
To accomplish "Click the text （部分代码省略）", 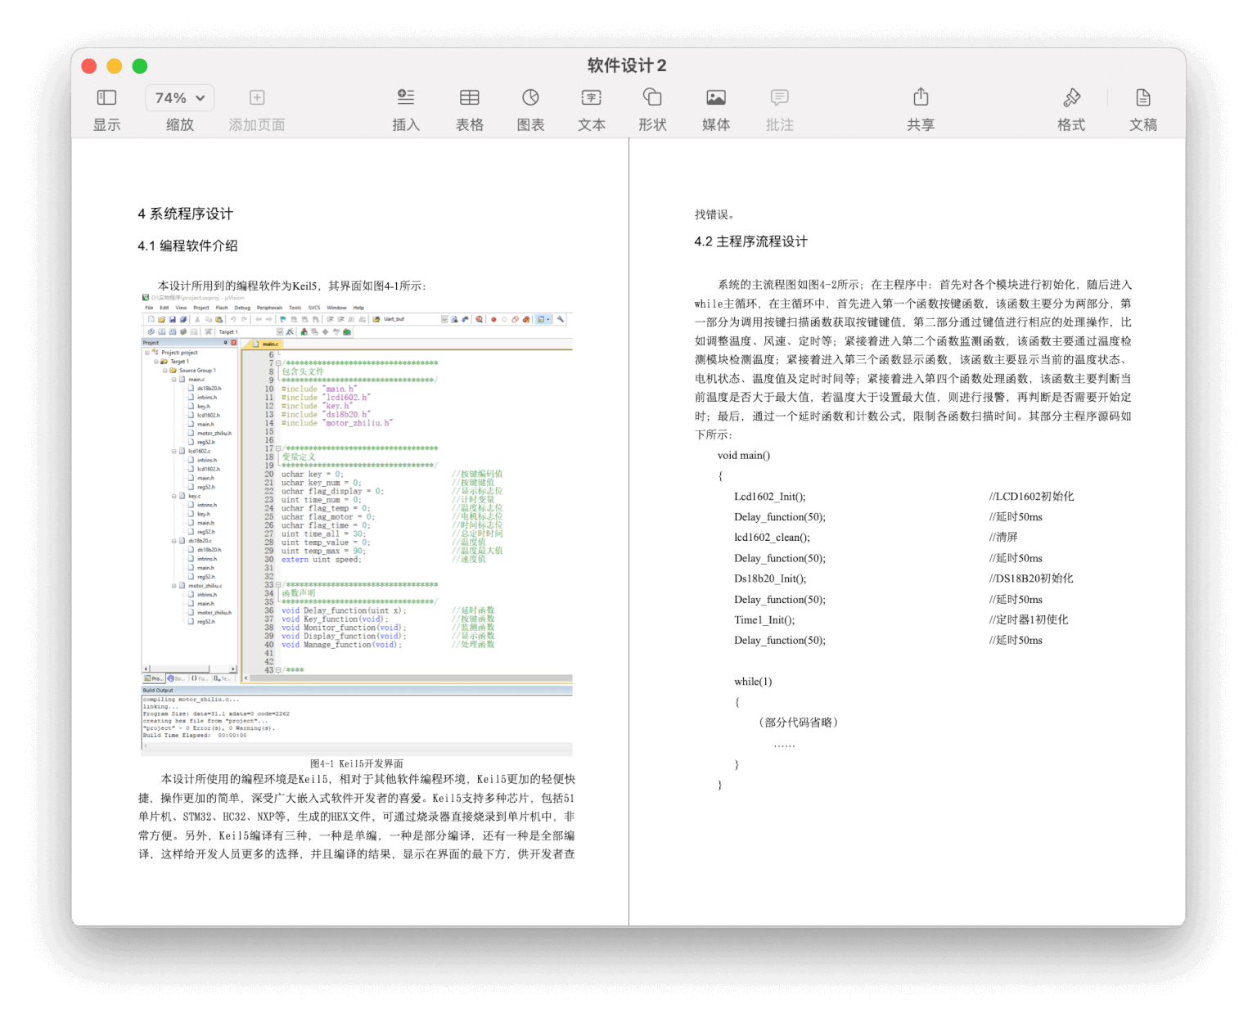I will point(798,723).
